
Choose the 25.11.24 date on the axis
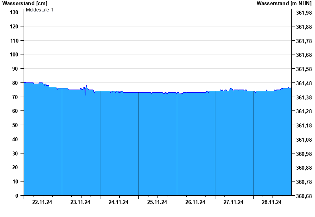(x=157, y=202)
